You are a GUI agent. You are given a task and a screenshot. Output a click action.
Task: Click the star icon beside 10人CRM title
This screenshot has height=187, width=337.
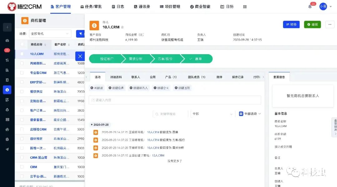tap(122, 27)
